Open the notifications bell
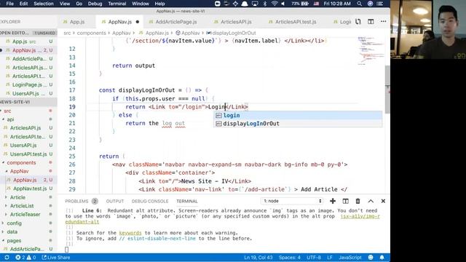466x262 pixels. 382,258
